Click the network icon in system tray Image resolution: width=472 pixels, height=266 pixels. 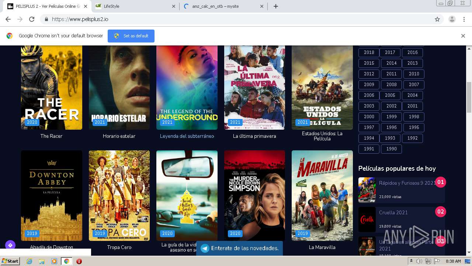coord(428,261)
